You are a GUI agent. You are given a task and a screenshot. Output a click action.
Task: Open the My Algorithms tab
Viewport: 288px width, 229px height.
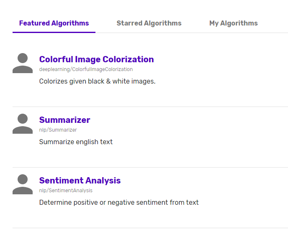234,23
